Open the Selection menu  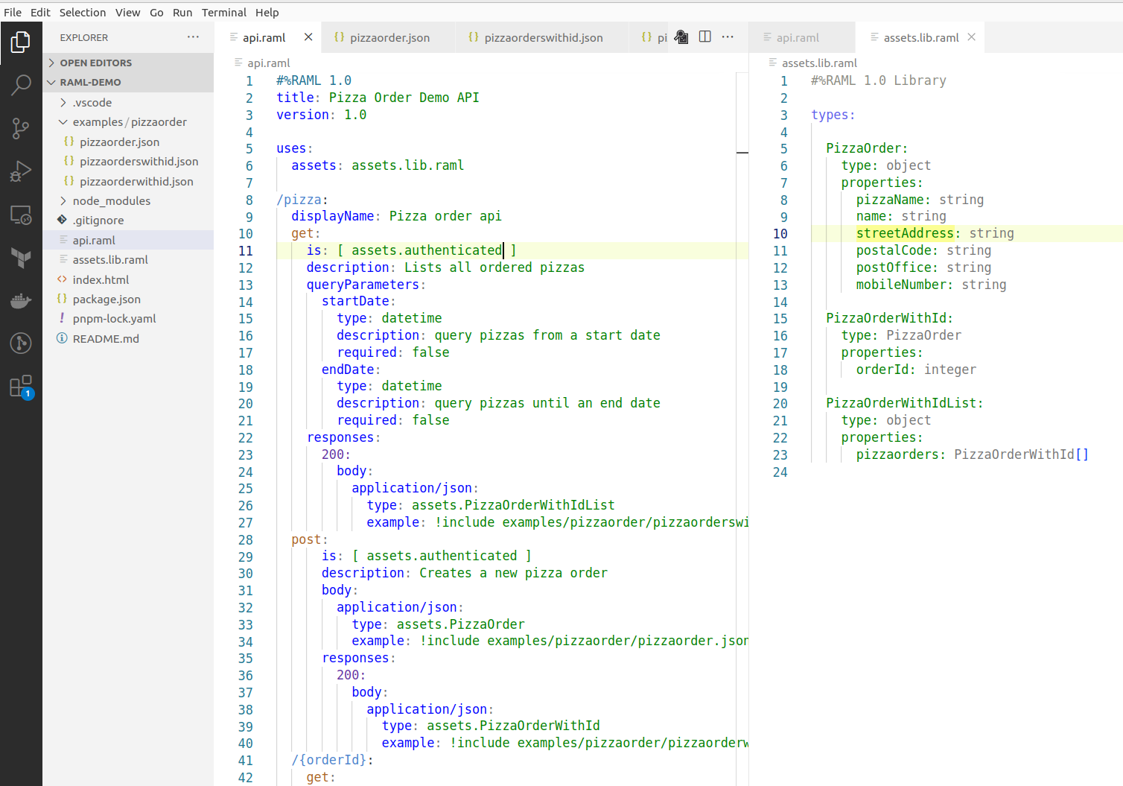coord(83,13)
